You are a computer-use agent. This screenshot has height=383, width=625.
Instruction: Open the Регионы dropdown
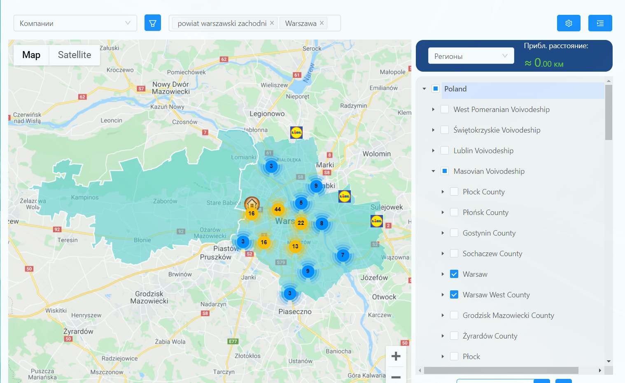pyautogui.click(x=471, y=56)
